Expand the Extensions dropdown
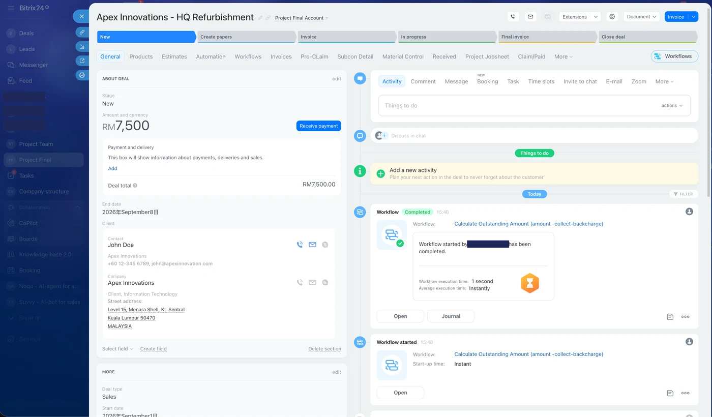Screen dimensions: 712x417 [580, 17]
